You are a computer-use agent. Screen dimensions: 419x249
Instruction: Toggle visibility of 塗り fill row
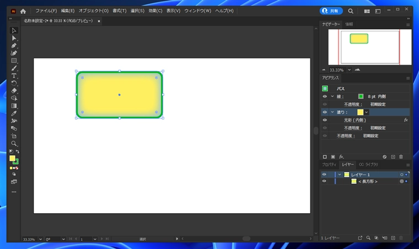pos(325,112)
